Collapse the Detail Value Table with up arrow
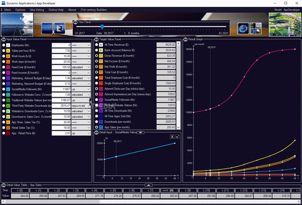Screen dimensions: 302x205 click(148, 185)
